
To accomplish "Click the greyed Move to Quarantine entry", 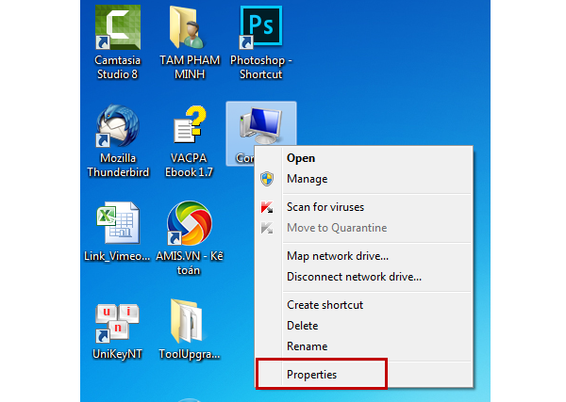I will coord(337,228).
